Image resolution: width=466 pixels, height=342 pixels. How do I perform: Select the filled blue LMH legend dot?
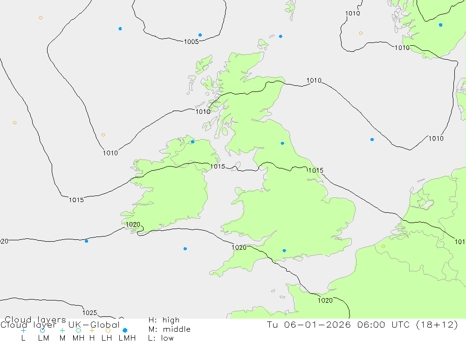(125, 330)
